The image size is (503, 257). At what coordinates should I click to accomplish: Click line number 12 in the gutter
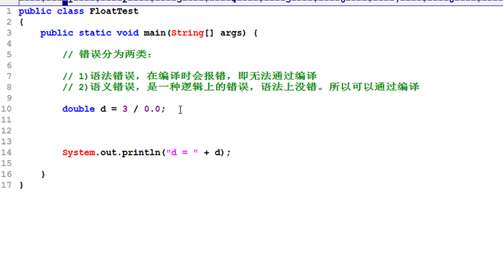[x=6, y=131]
